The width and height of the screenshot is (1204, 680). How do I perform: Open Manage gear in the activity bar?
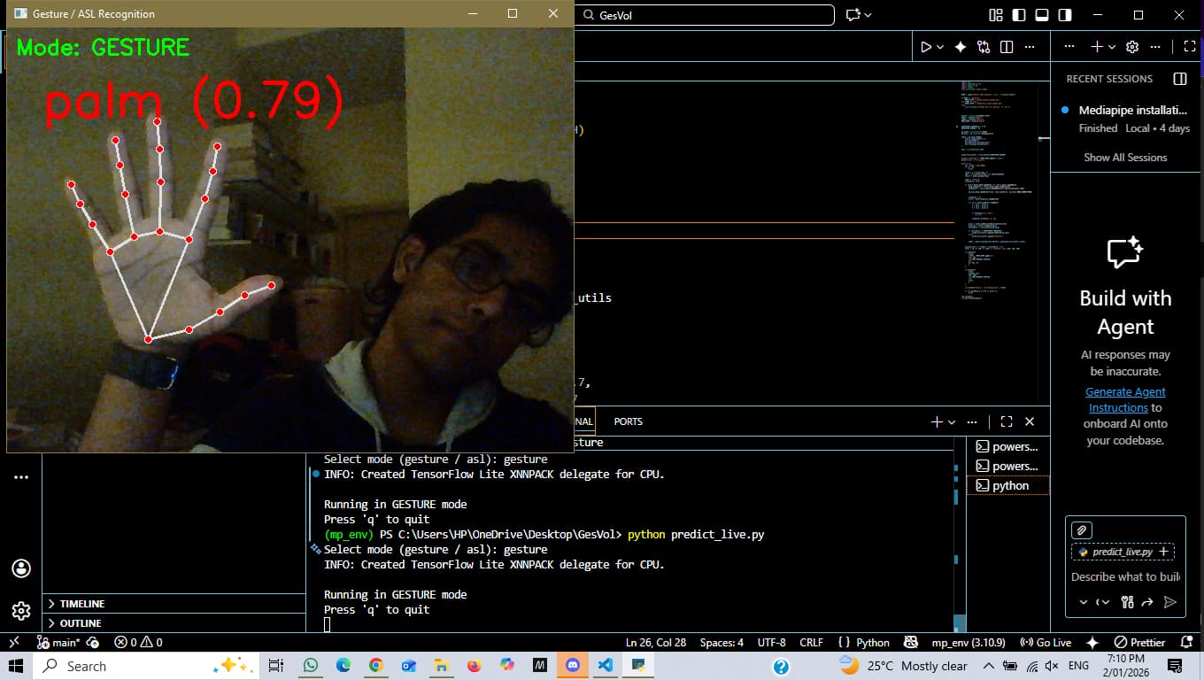point(21,611)
